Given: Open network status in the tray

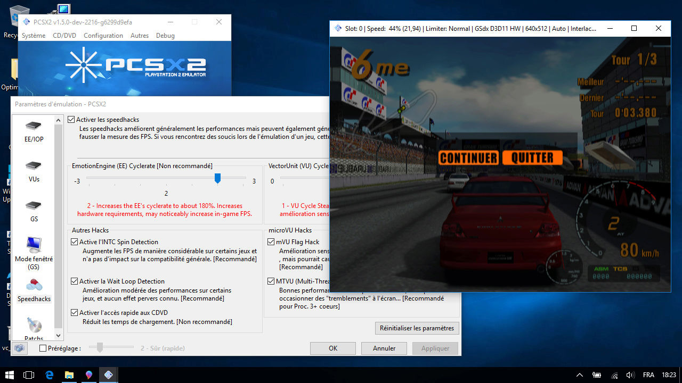Looking at the screenshot, I should 614,375.
